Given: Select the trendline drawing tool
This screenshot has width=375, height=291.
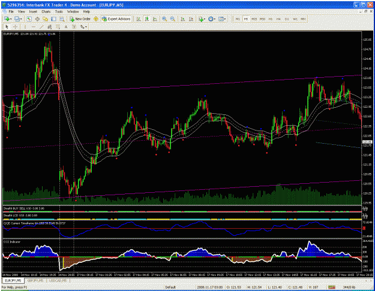Looking at the screenshot, I should point(41,27).
